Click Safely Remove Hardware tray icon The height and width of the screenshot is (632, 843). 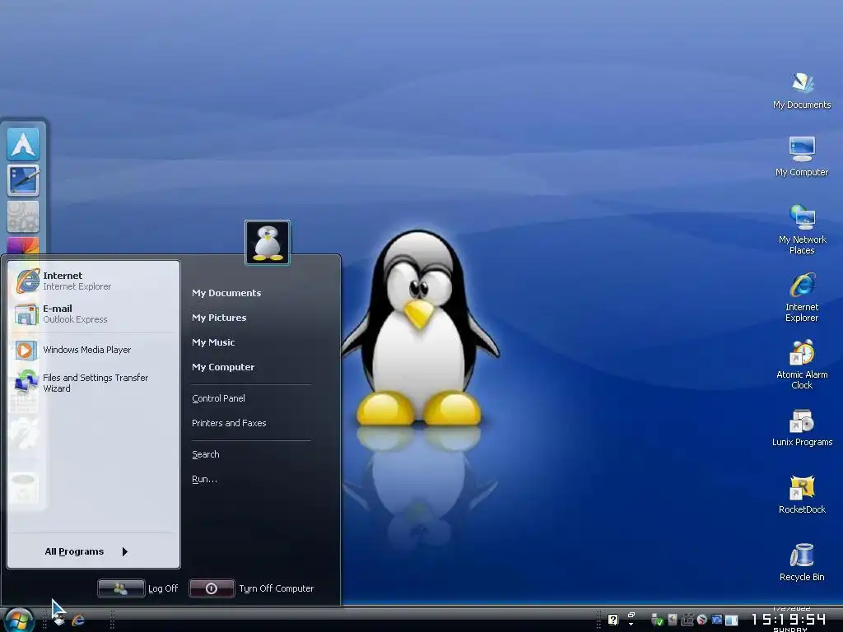(x=657, y=620)
